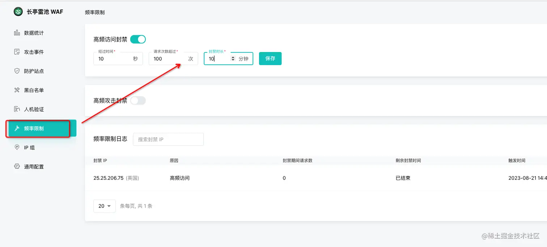Click the 频率限制日志 heading
The height and width of the screenshot is (247, 547).
[110, 139]
